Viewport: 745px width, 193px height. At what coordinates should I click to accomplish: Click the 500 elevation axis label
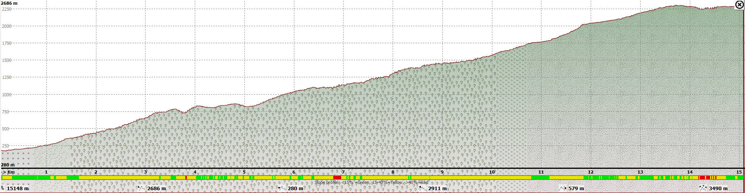point(6,129)
